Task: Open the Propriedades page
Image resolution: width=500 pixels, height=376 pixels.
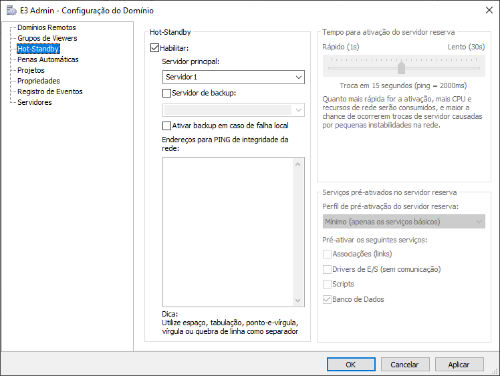Action: [x=39, y=81]
